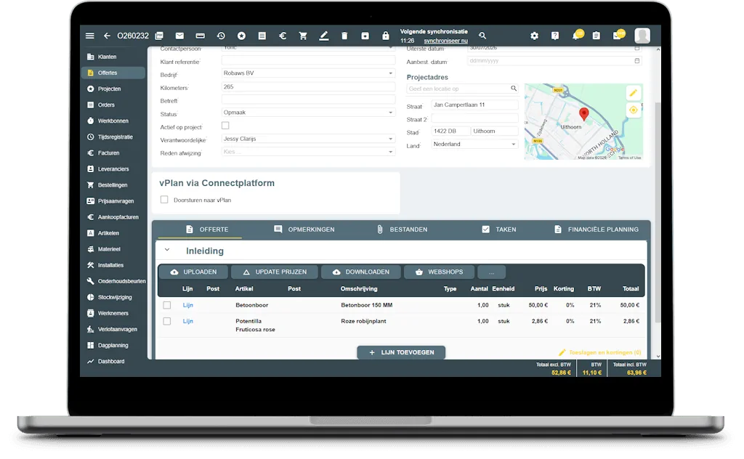Select the Potentilla Fruticosa rose line checkbox
This screenshot has width=744, height=459.
pos(167,321)
